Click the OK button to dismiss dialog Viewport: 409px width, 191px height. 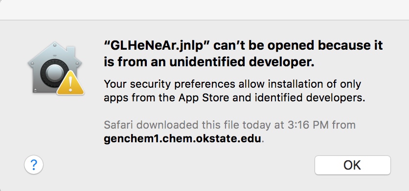352,165
